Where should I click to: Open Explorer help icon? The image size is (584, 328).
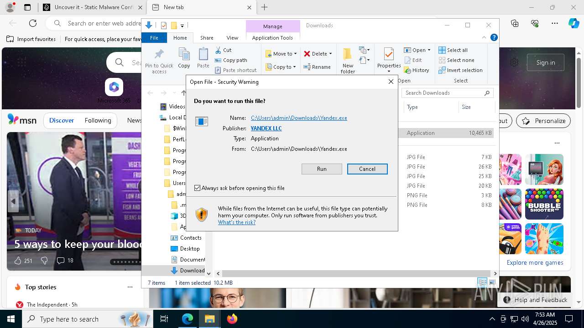[494, 38]
